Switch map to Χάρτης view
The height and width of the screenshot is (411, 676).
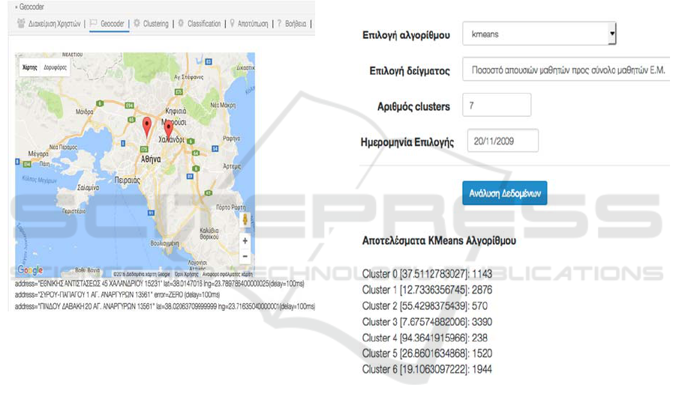click(30, 67)
